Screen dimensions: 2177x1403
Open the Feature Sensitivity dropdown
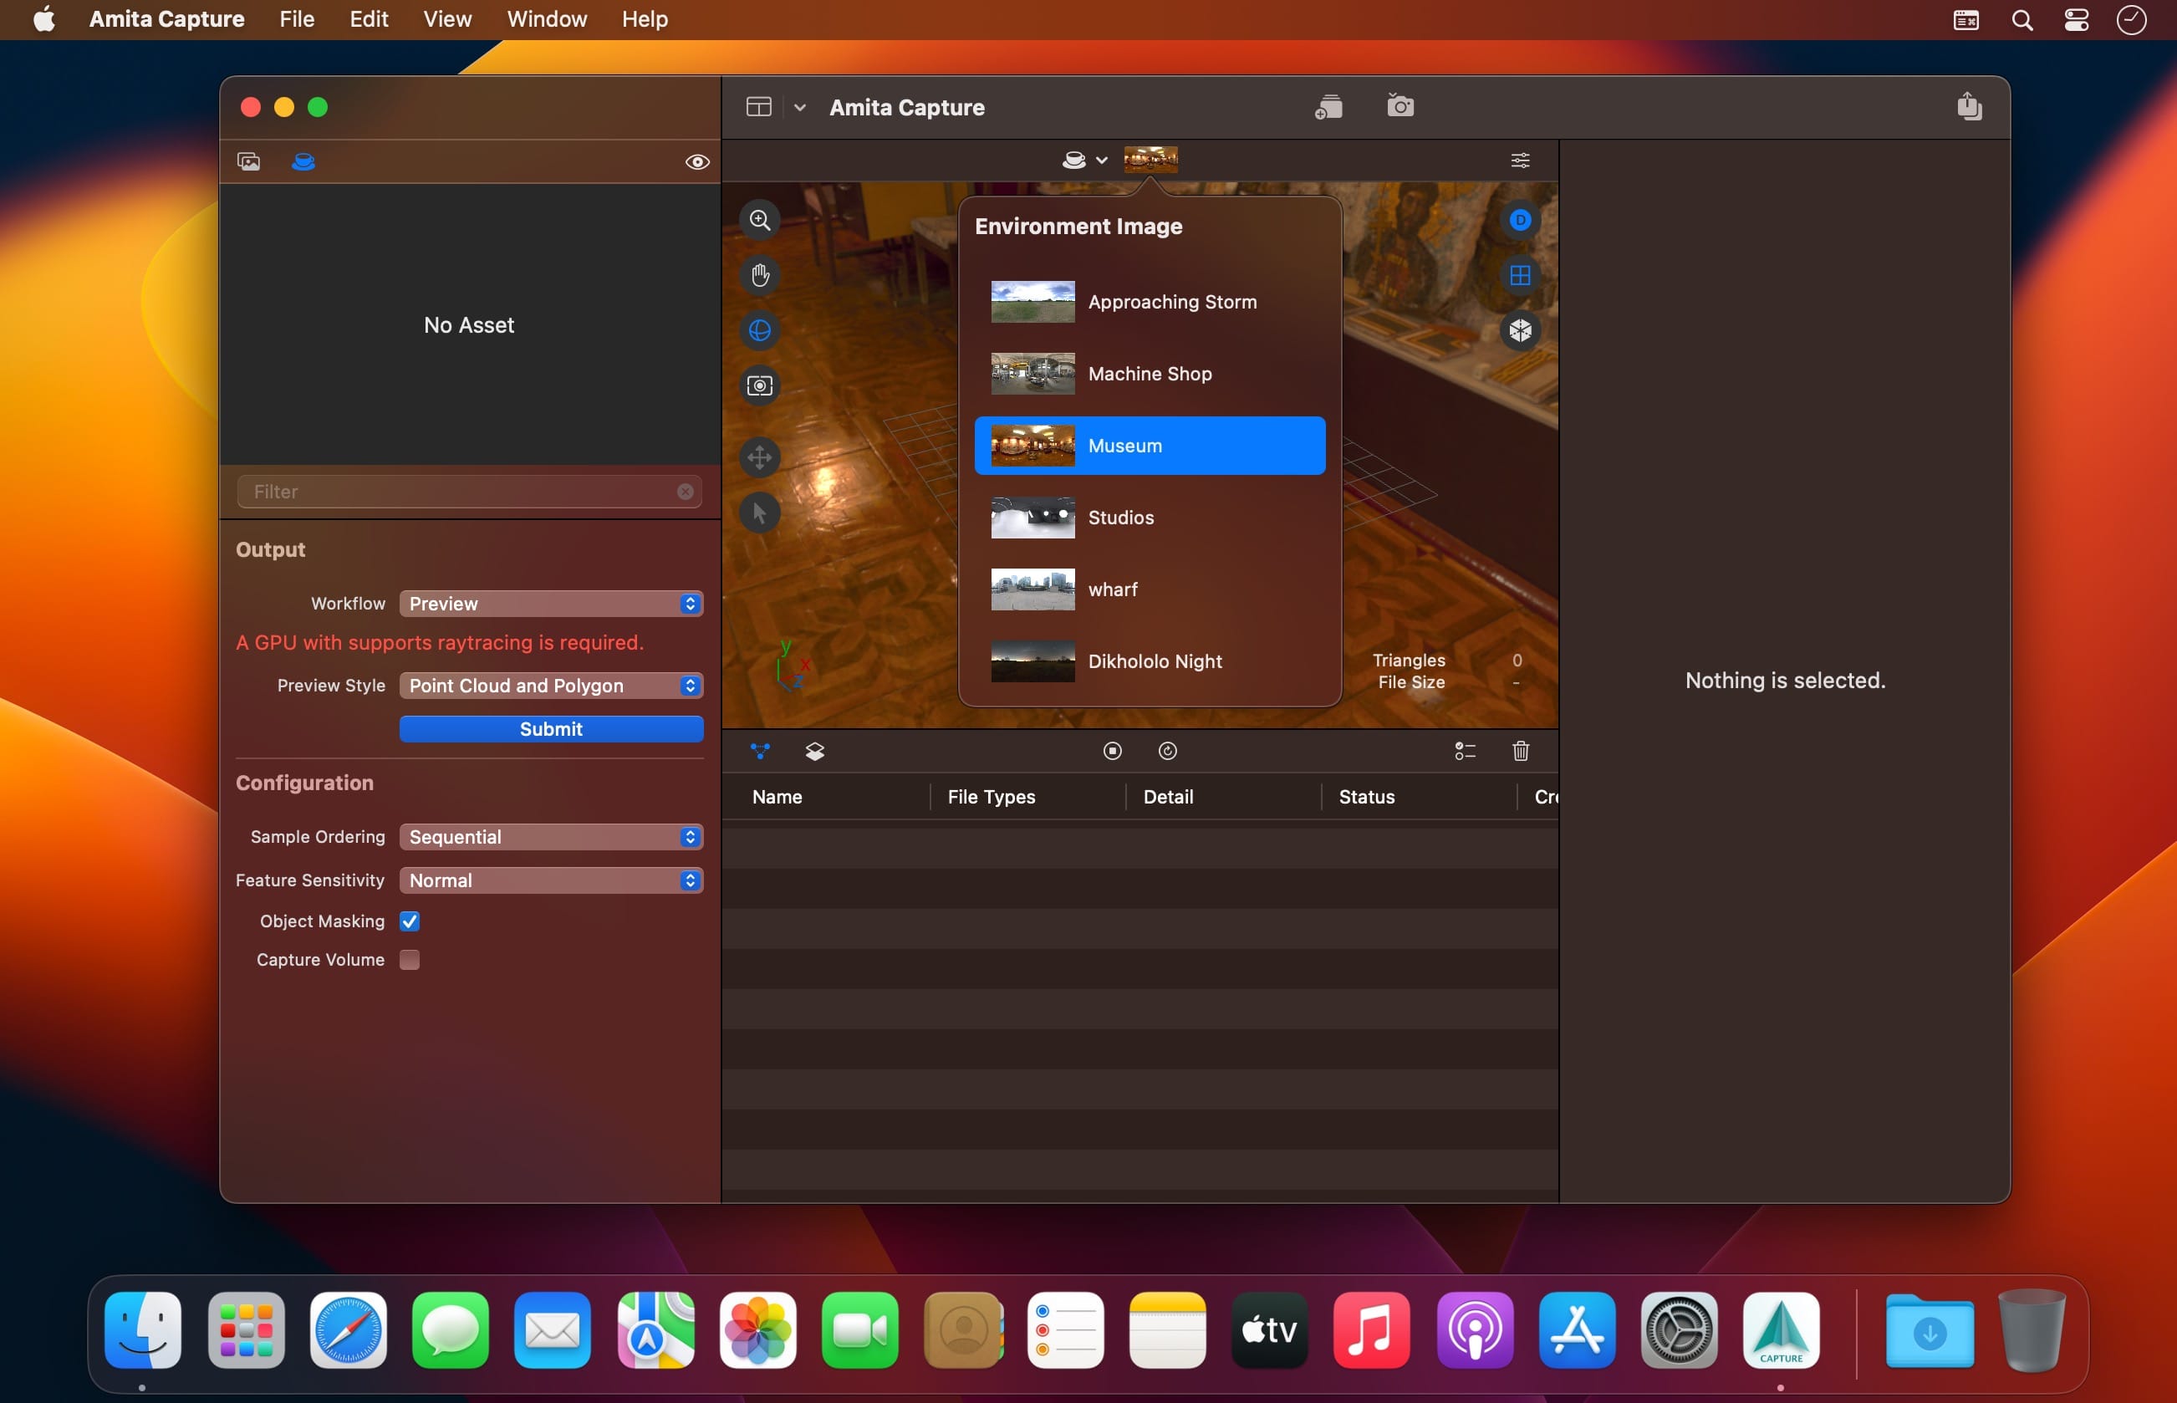[551, 880]
